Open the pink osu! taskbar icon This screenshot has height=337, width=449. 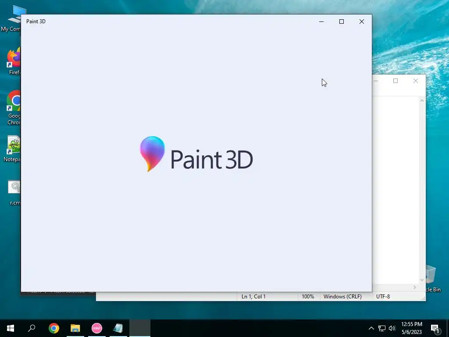[97, 328]
